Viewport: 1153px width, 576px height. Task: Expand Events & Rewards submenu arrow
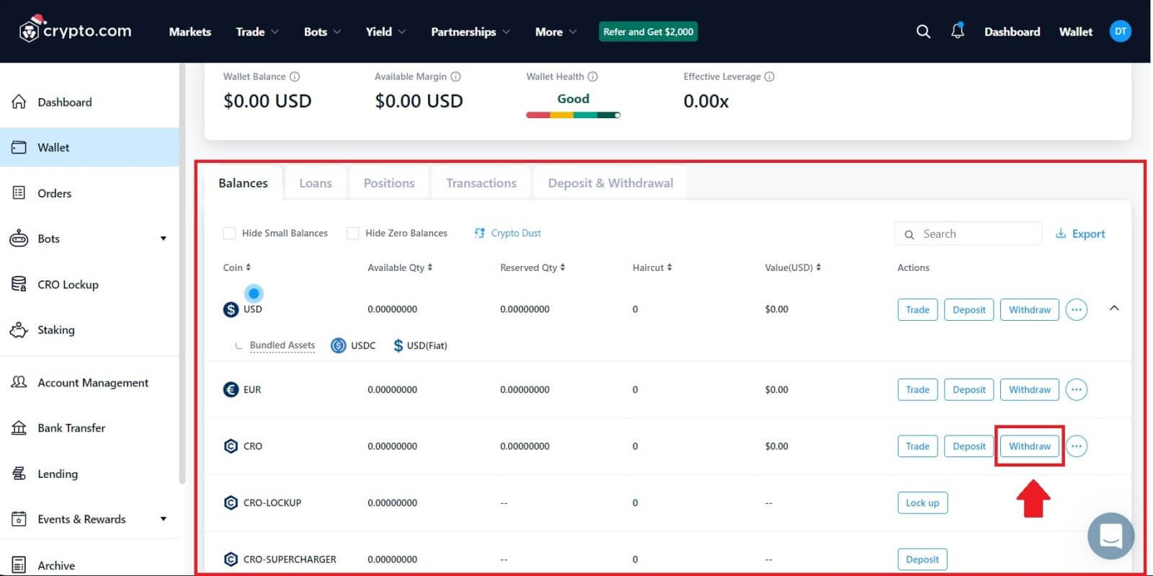click(164, 519)
